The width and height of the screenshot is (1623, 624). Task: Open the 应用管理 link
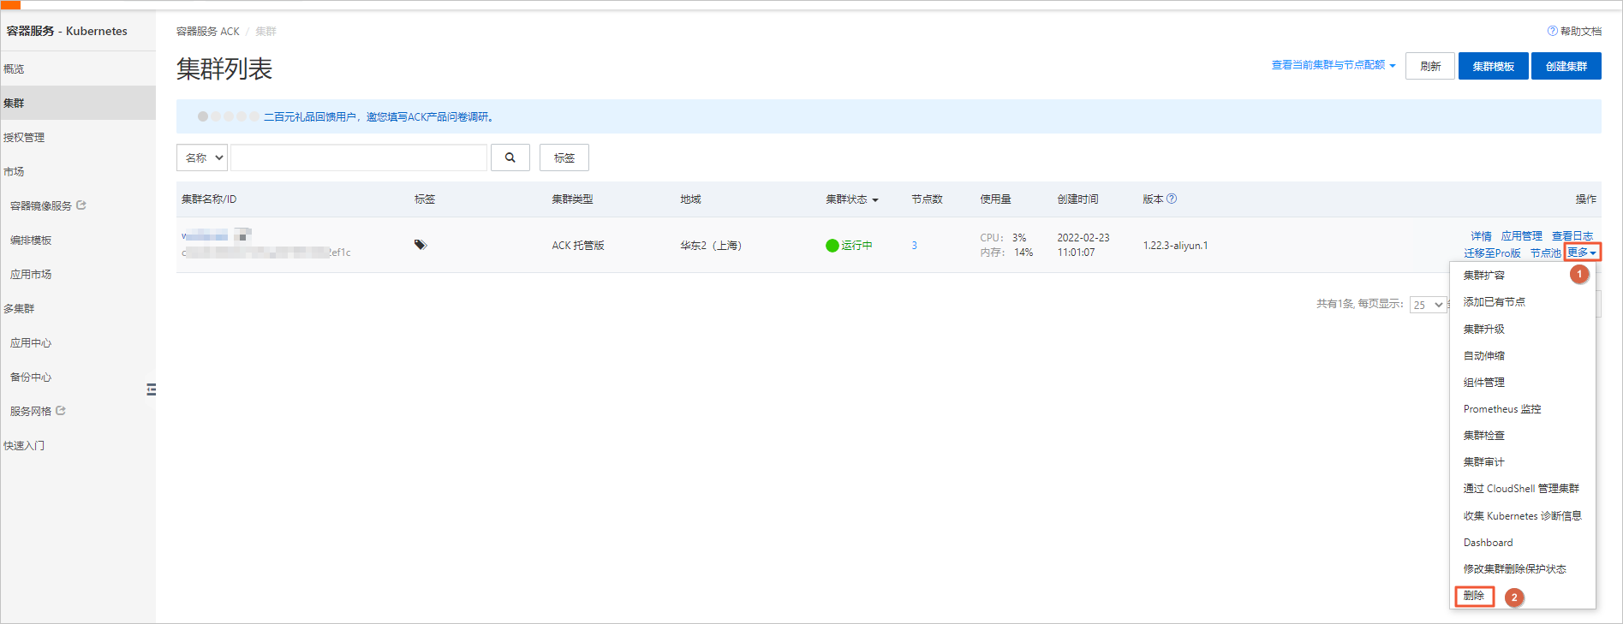(x=1522, y=236)
